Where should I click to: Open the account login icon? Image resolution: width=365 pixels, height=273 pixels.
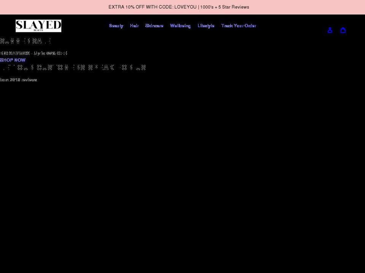pyautogui.click(x=330, y=30)
